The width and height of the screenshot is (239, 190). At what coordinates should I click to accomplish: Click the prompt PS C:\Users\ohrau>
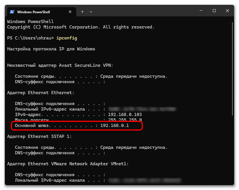(30, 38)
